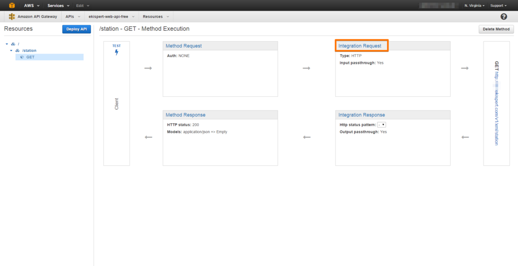Viewport: 518px width, 266px height.
Task: Open the APIs breadcrumb menu
Action: click(x=73, y=17)
